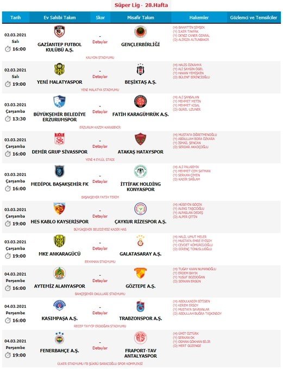Image resolution: width=283 pixels, height=369 pixels.
Task: Click the Galatasaray A.Ş. logo
Action: point(141,241)
